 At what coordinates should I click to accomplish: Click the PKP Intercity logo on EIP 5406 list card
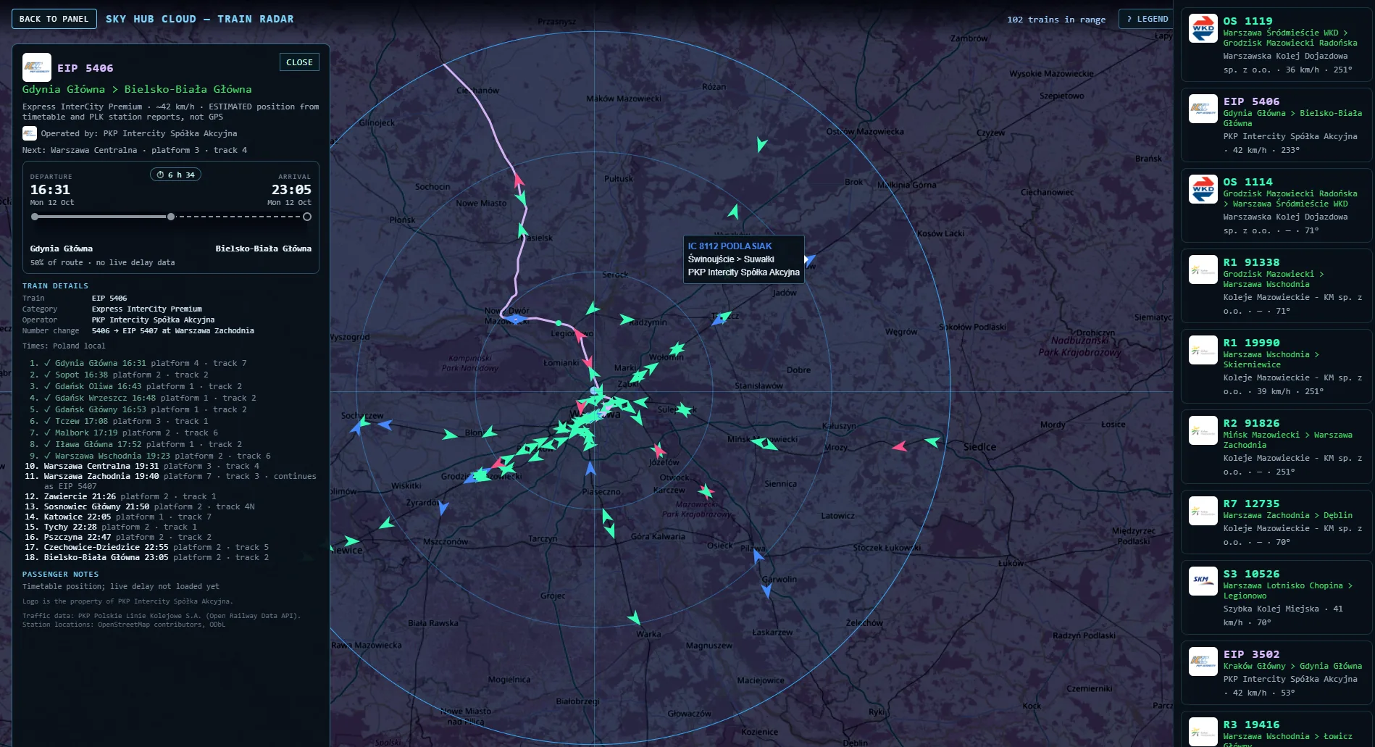(1203, 109)
